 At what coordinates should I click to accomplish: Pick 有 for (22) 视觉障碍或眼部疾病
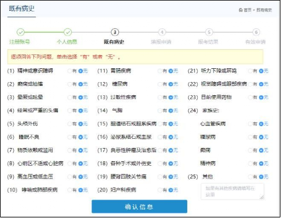250,84
